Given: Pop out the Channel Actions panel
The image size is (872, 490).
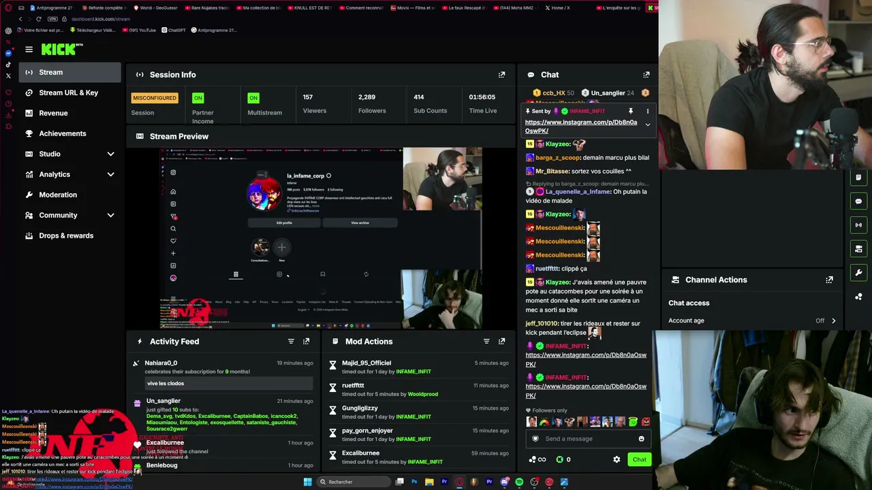Looking at the screenshot, I should coord(830,280).
